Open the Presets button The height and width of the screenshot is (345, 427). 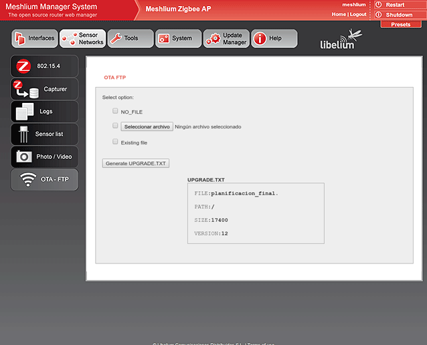[401, 25]
